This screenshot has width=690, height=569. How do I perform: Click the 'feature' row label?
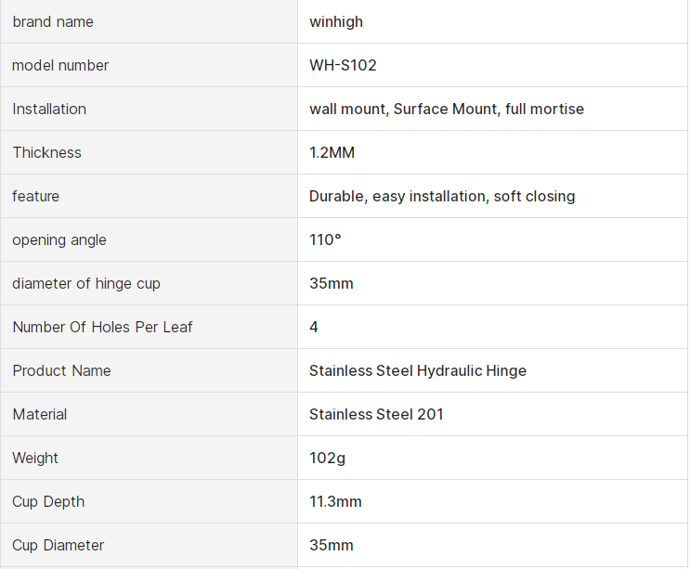click(x=35, y=196)
